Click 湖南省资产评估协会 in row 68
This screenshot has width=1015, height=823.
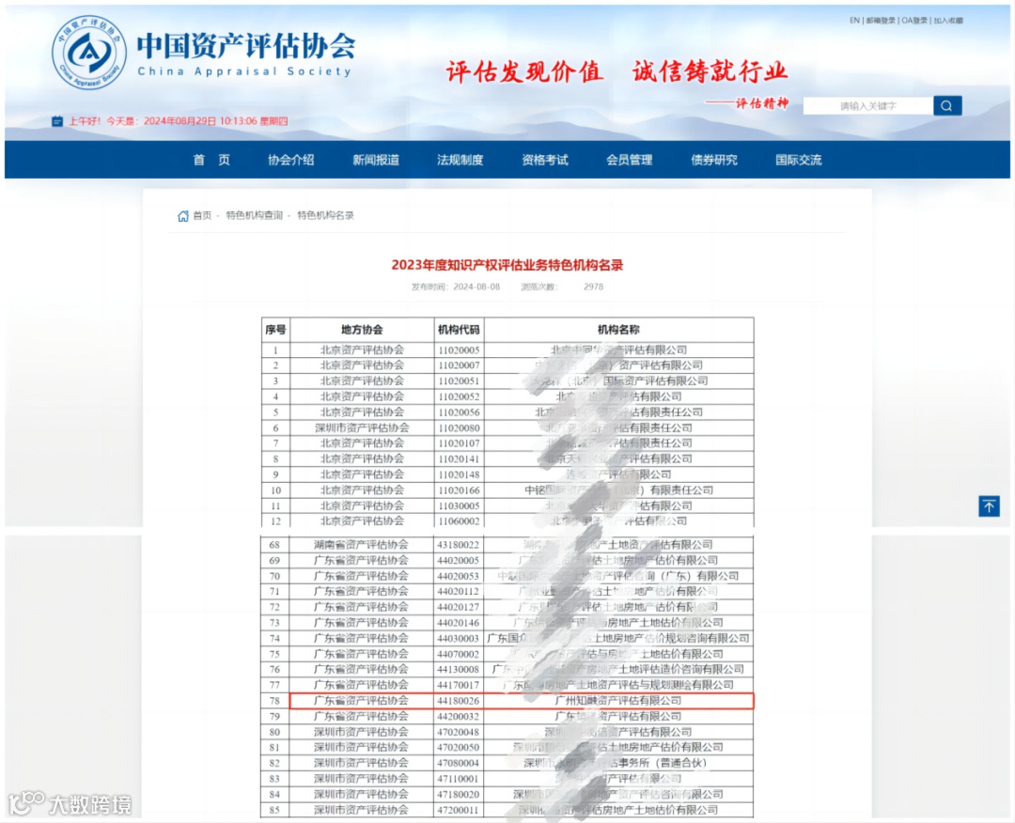pyautogui.click(x=361, y=545)
